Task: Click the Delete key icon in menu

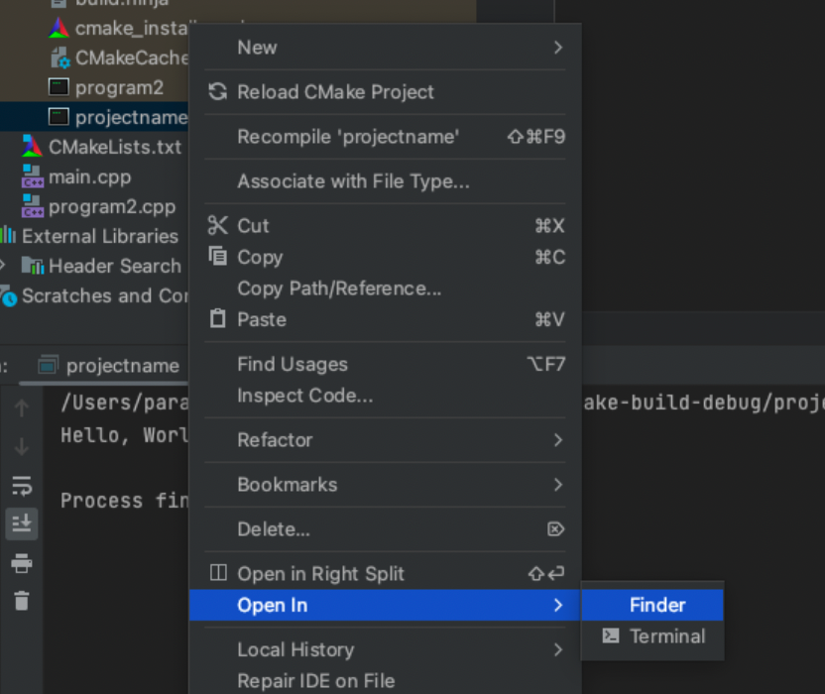Action: (555, 528)
